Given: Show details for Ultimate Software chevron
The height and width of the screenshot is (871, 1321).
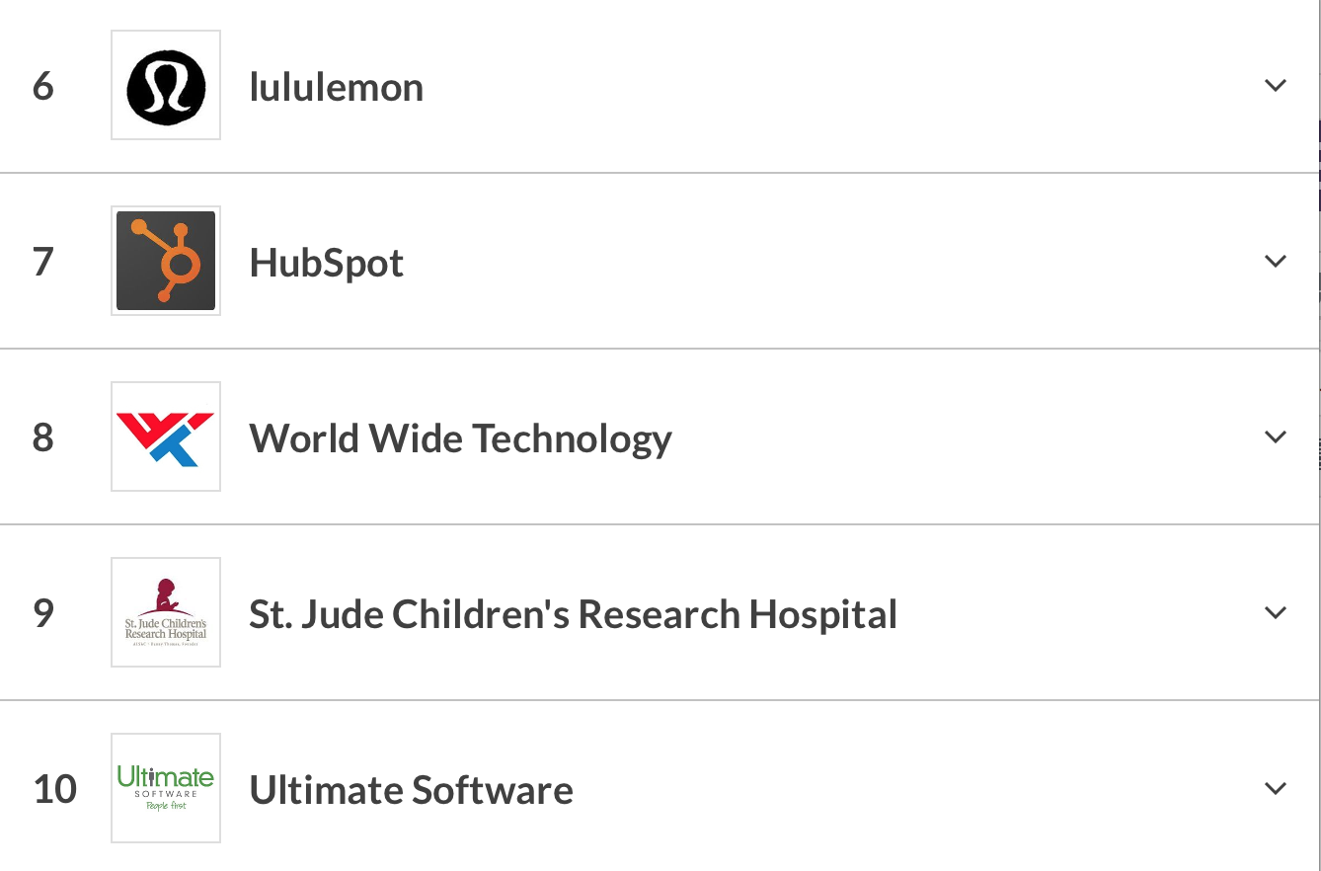Looking at the screenshot, I should point(1276,789).
